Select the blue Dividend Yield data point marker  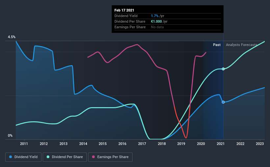coord(223,102)
